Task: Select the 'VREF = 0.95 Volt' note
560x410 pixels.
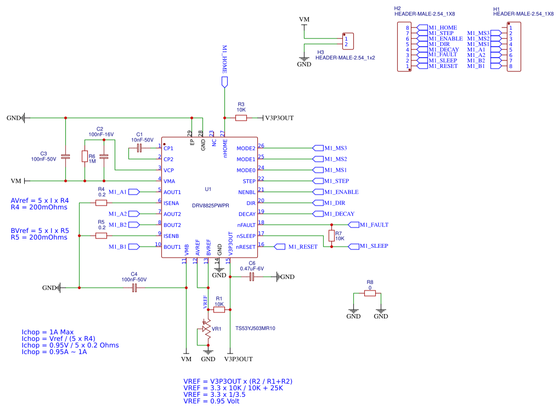Action: click(x=211, y=401)
